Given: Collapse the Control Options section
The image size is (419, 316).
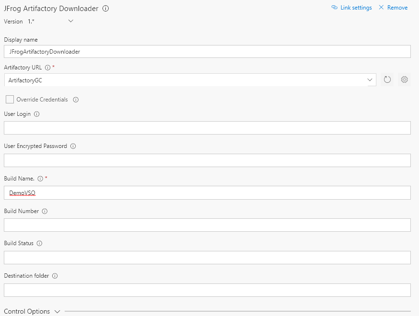Looking at the screenshot, I should (57, 311).
